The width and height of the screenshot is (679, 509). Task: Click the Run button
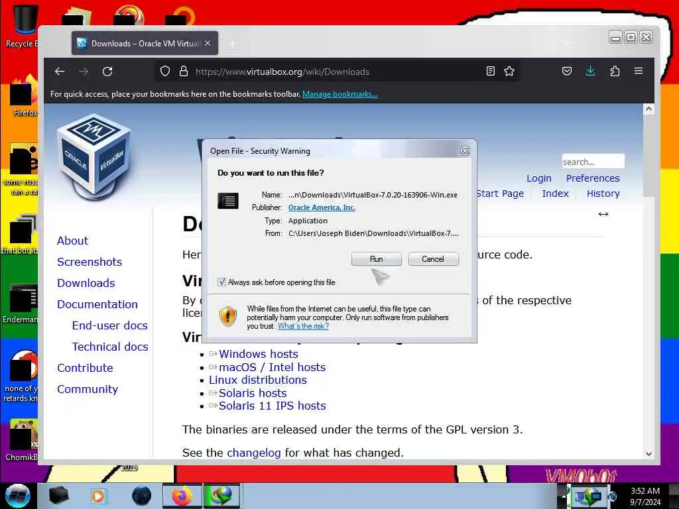tap(377, 259)
